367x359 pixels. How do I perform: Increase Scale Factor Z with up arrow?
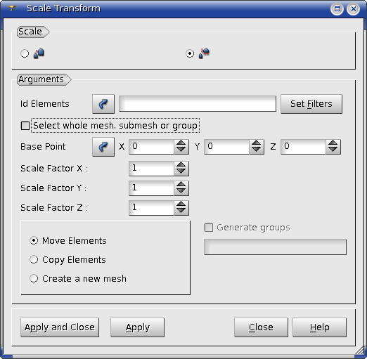pyautogui.click(x=181, y=204)
